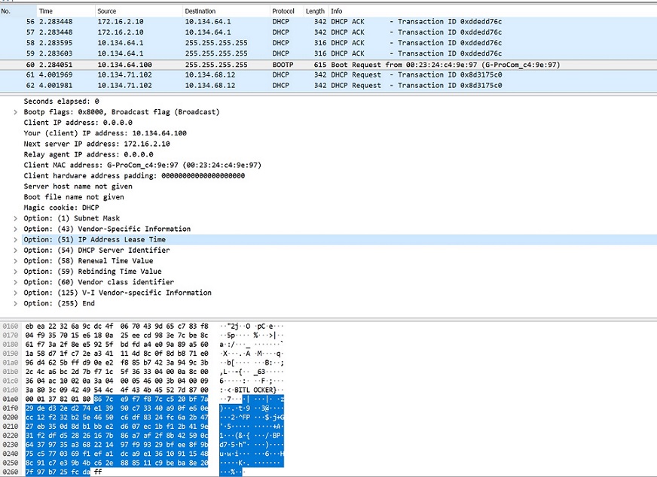Expand Option (125) V-I Vendor-specific Information
Image resolution: width=657 pixels, height=477 pixels.
tap(15, 293)
